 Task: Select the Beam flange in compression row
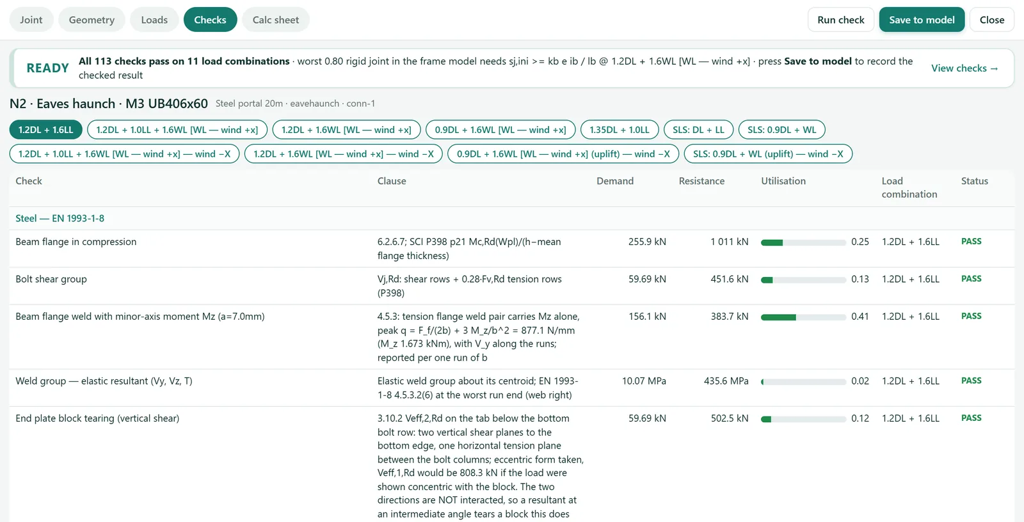tap(512, 249)
